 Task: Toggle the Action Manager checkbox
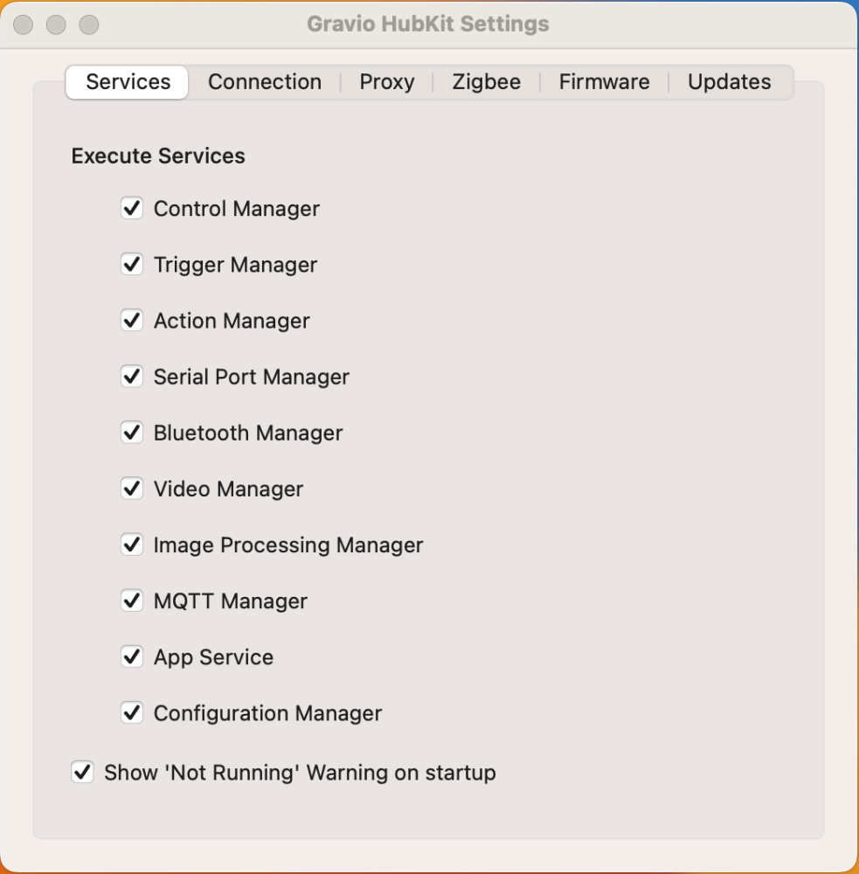point(132,321)
